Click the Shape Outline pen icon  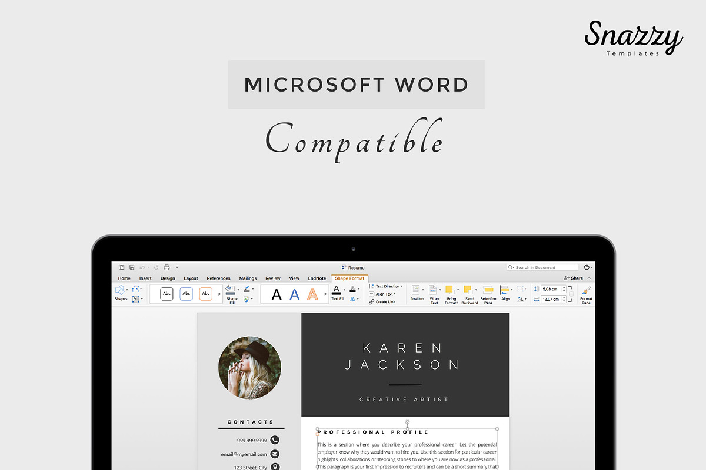(247, 289)
